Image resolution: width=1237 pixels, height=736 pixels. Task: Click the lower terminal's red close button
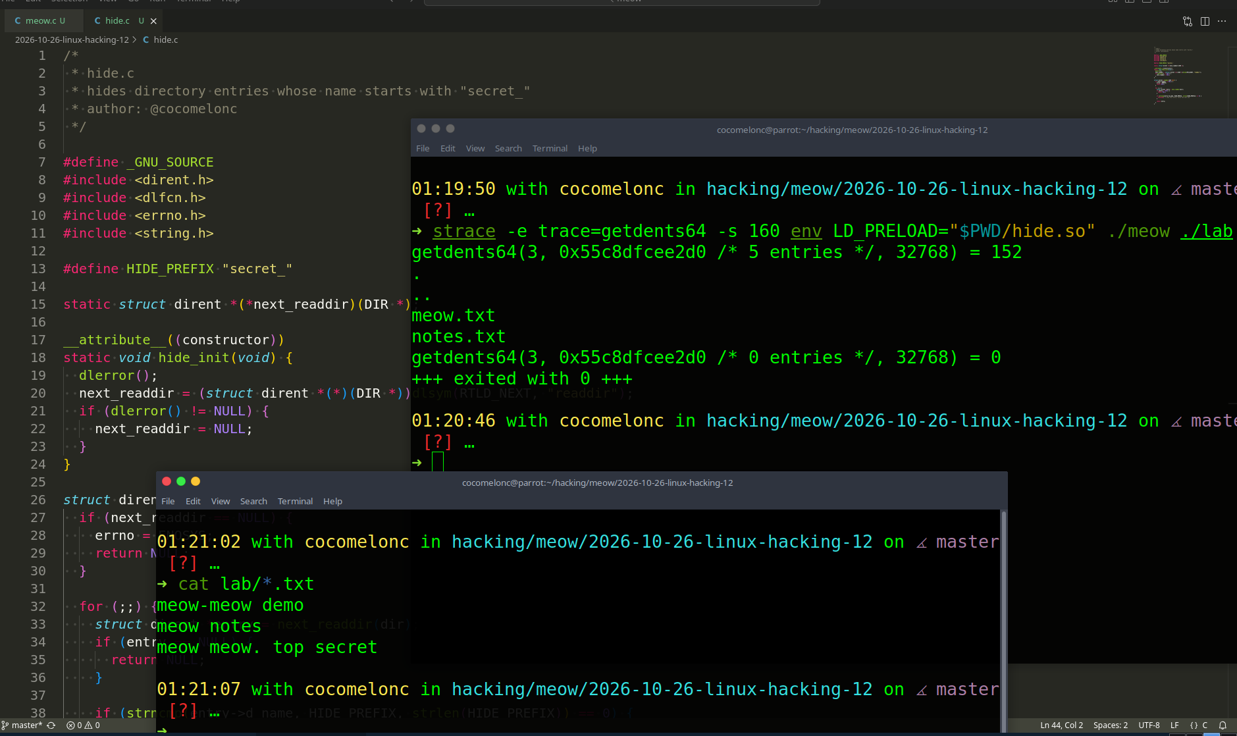(167, 481)
